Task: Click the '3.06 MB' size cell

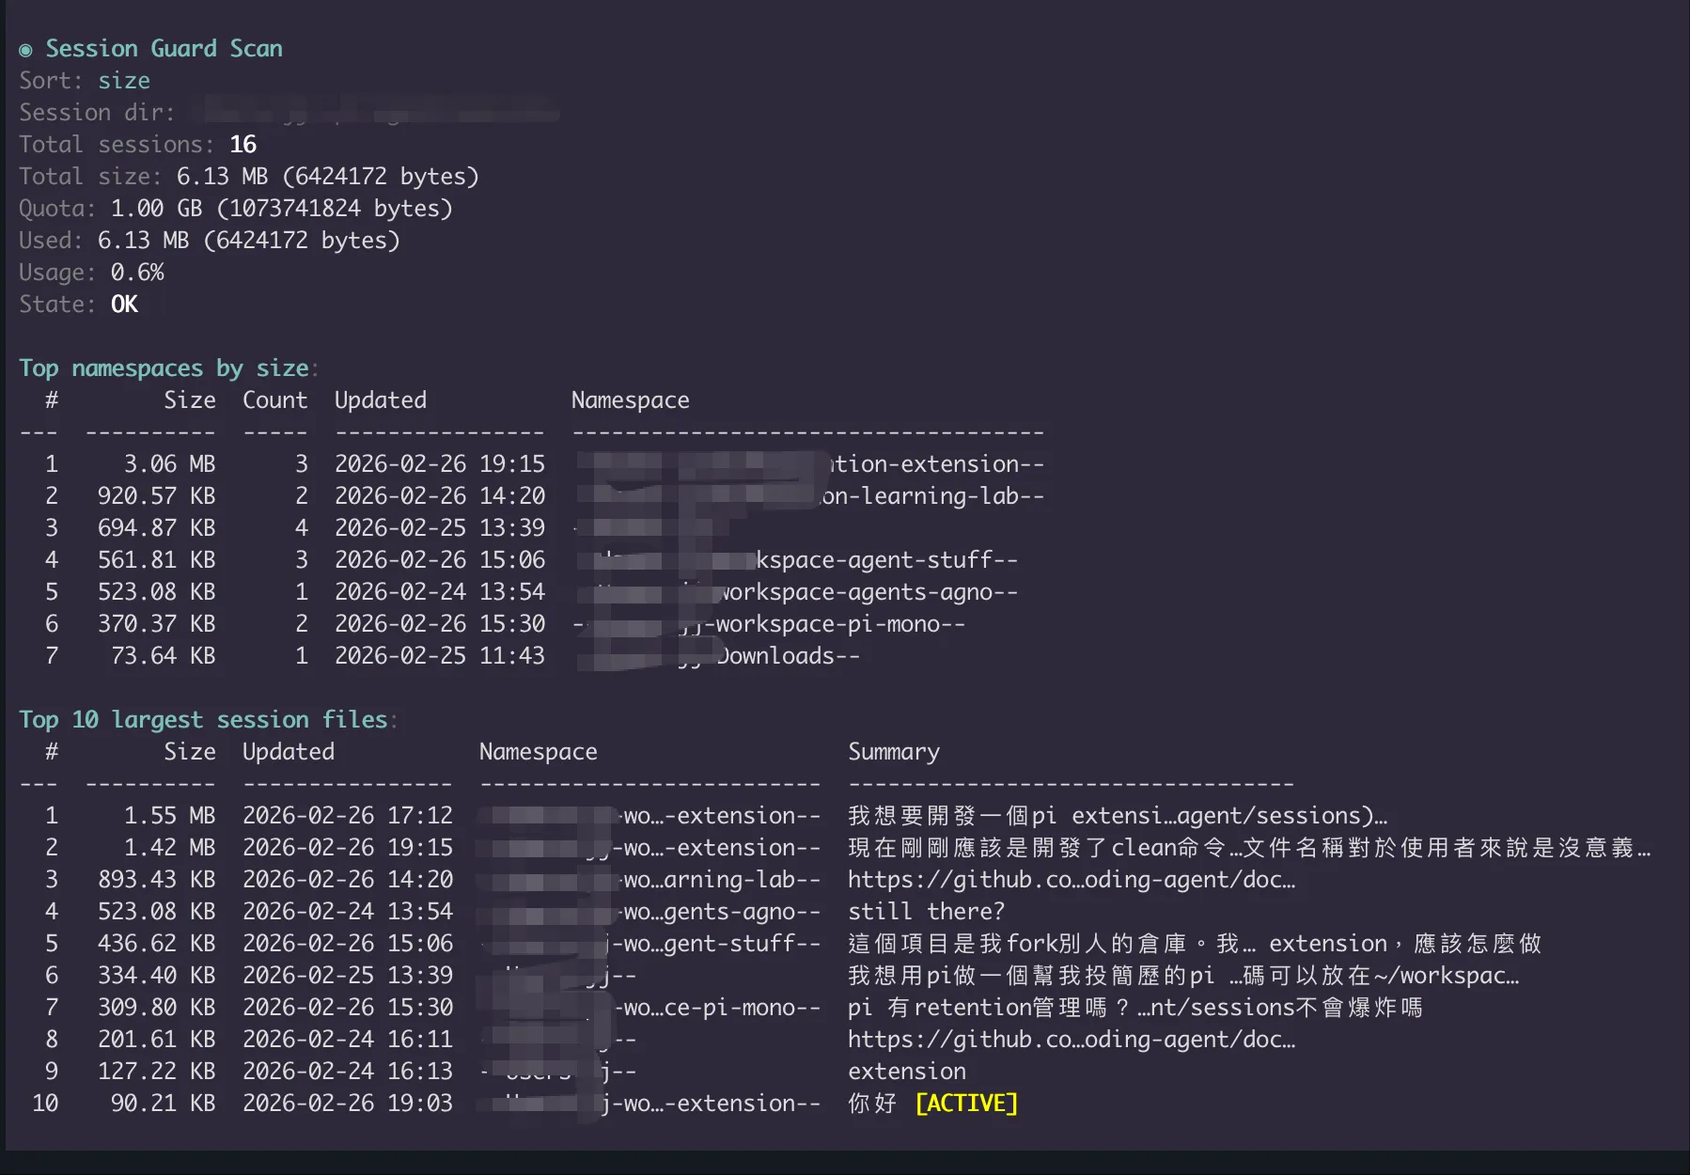Action: (169, 464)
